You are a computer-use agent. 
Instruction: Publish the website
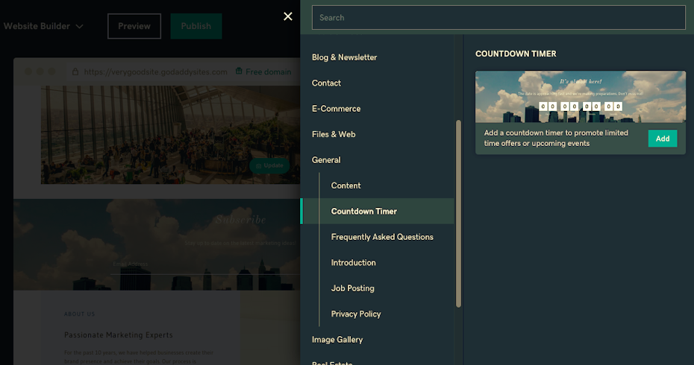click(196, 26)
